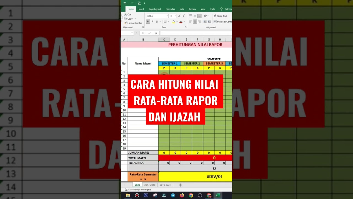Toggle Center horizontal alignment
Screen dimensions: 353x199
[x=195, y=22]
